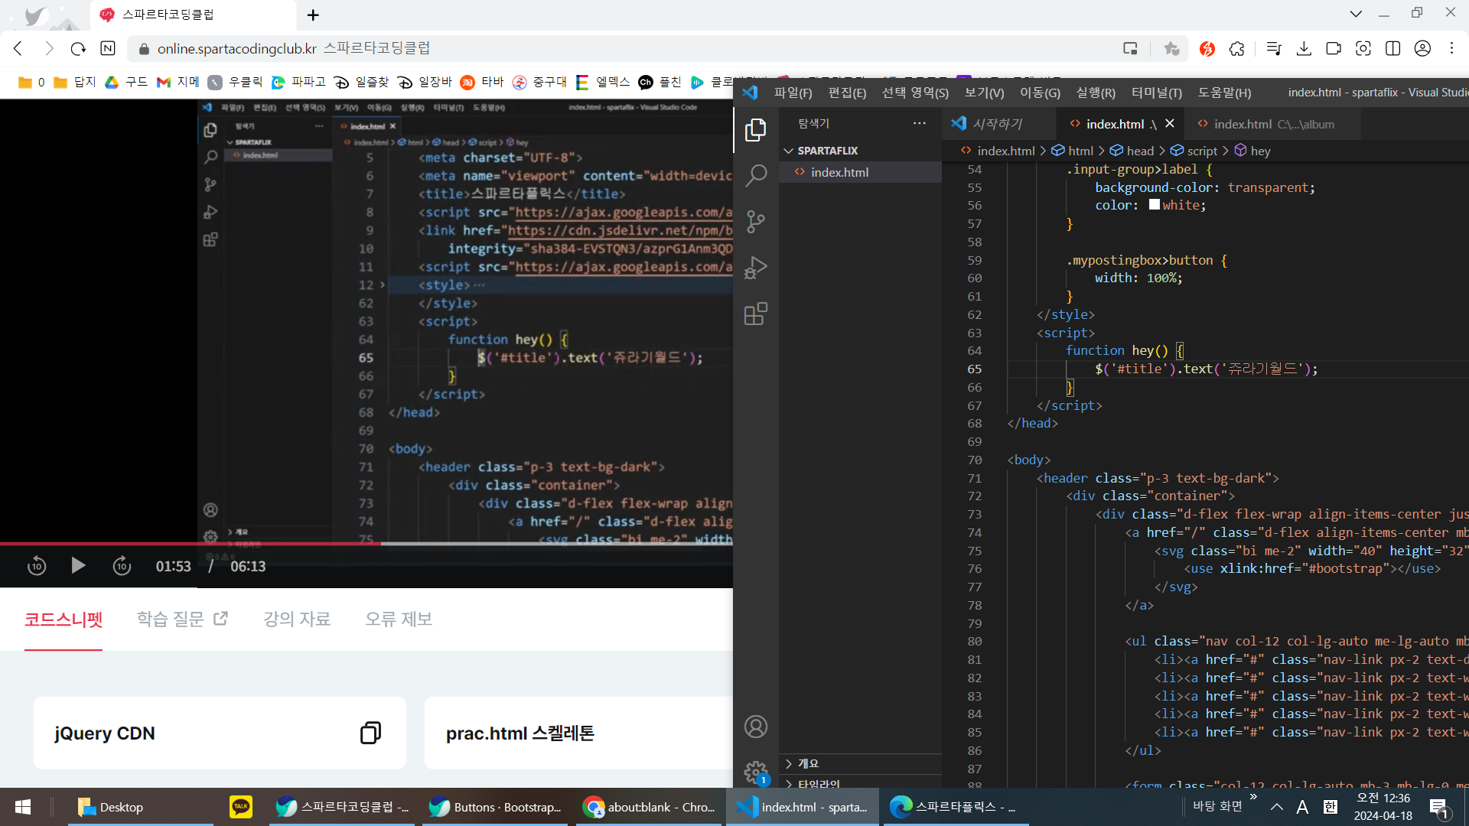Switch to the 강의 자료 tab
Image resolution: width=1469 pixels, height=826 pixels.
(x=297, y=619)
